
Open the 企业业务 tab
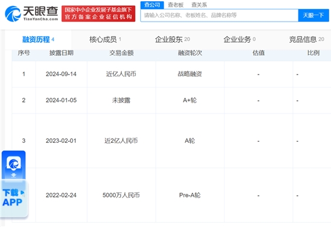click(240, 40)
